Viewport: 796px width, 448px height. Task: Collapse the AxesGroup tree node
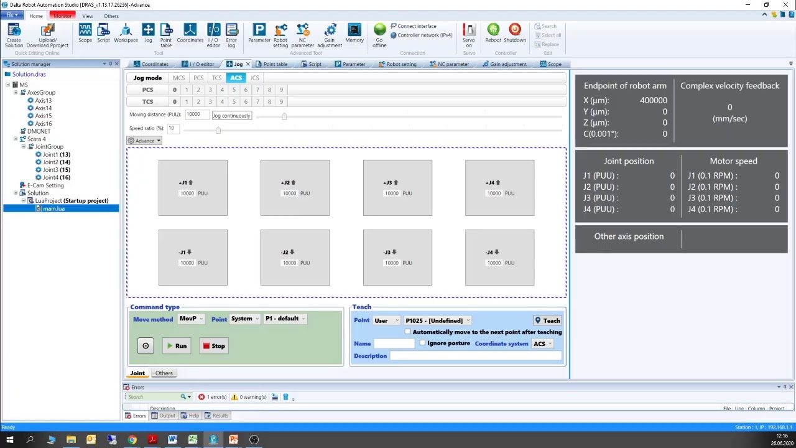[16, 93]
